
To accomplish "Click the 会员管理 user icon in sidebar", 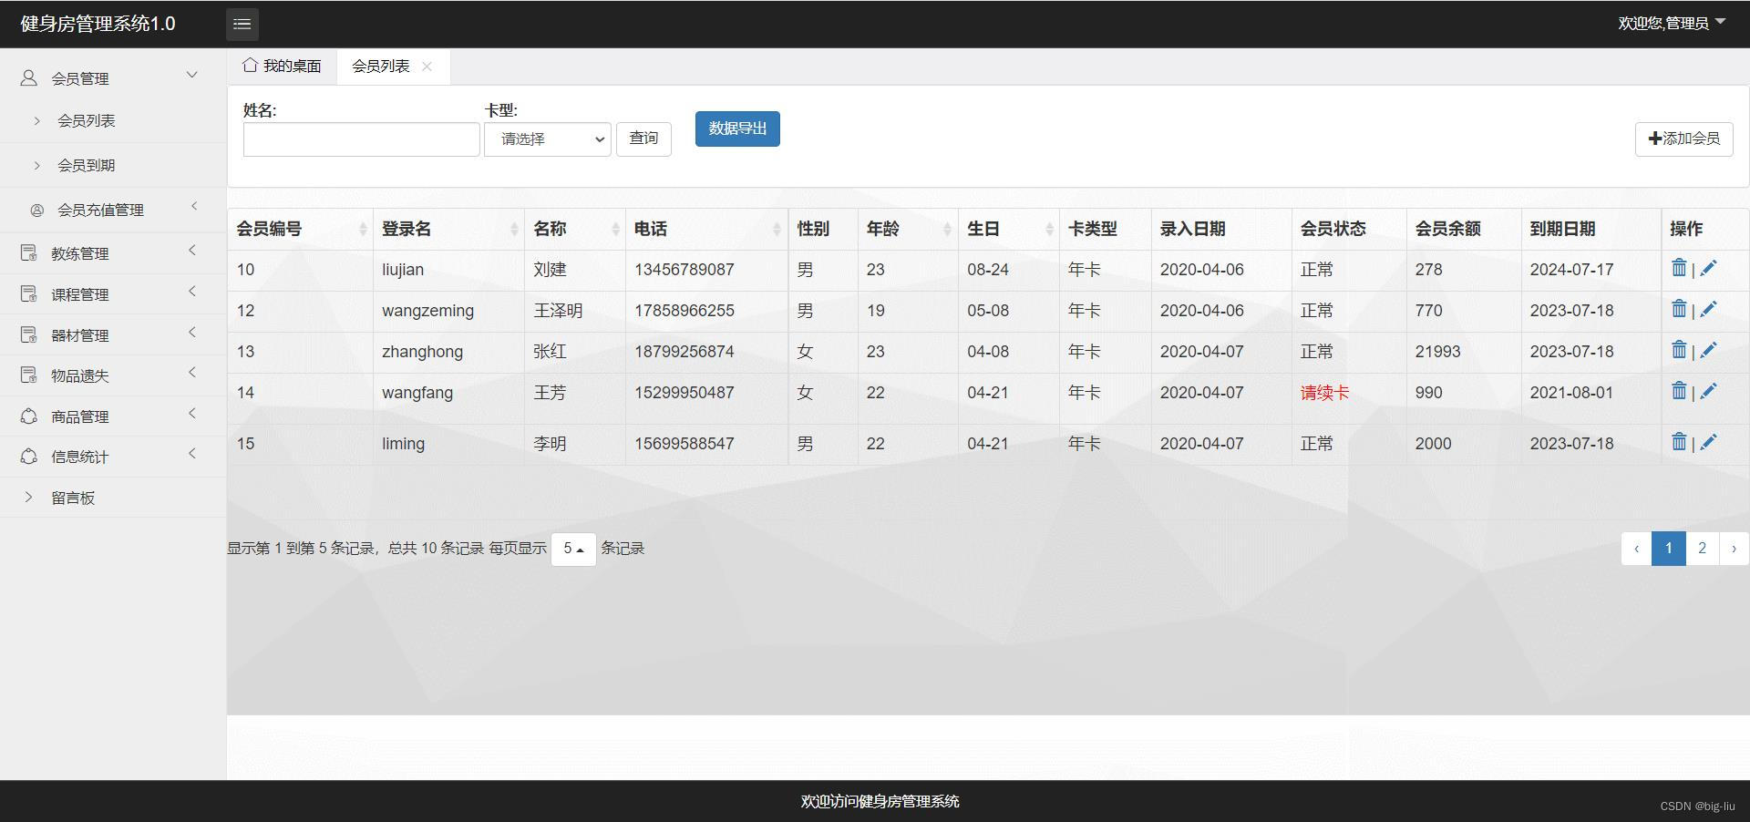I will click(x=29, y=78).
